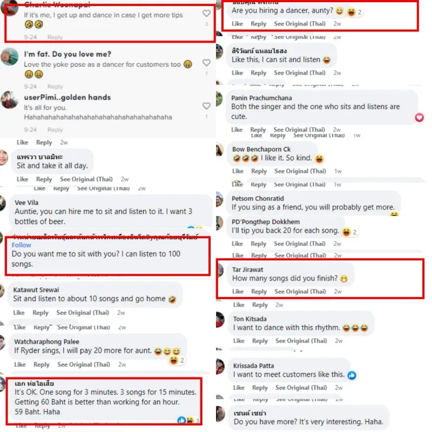The height and width of the screenshot is (432, 432).
Task: Click See Original (Thai) under Tar Jirawat's comment
Action: (300, 292)
